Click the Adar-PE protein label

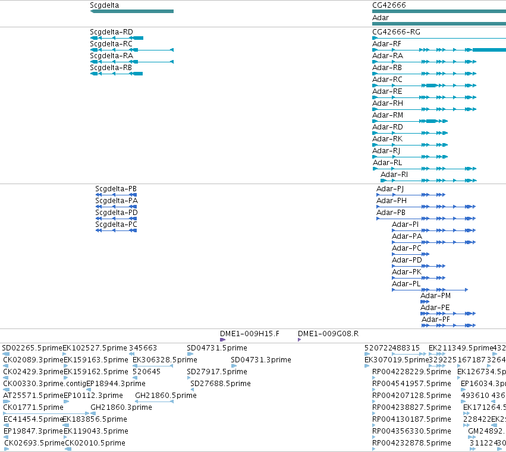tap(435, 308)
